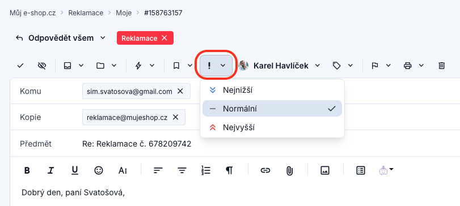Click the exclamation priority icon

pyautogui.click(x=209, y=66)
